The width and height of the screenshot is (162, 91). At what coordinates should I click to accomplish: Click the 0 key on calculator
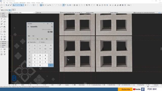click(x=40, y=65)
